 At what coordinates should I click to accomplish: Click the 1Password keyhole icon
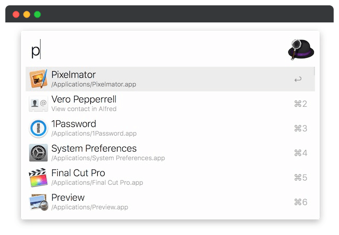tap(38, 128)
